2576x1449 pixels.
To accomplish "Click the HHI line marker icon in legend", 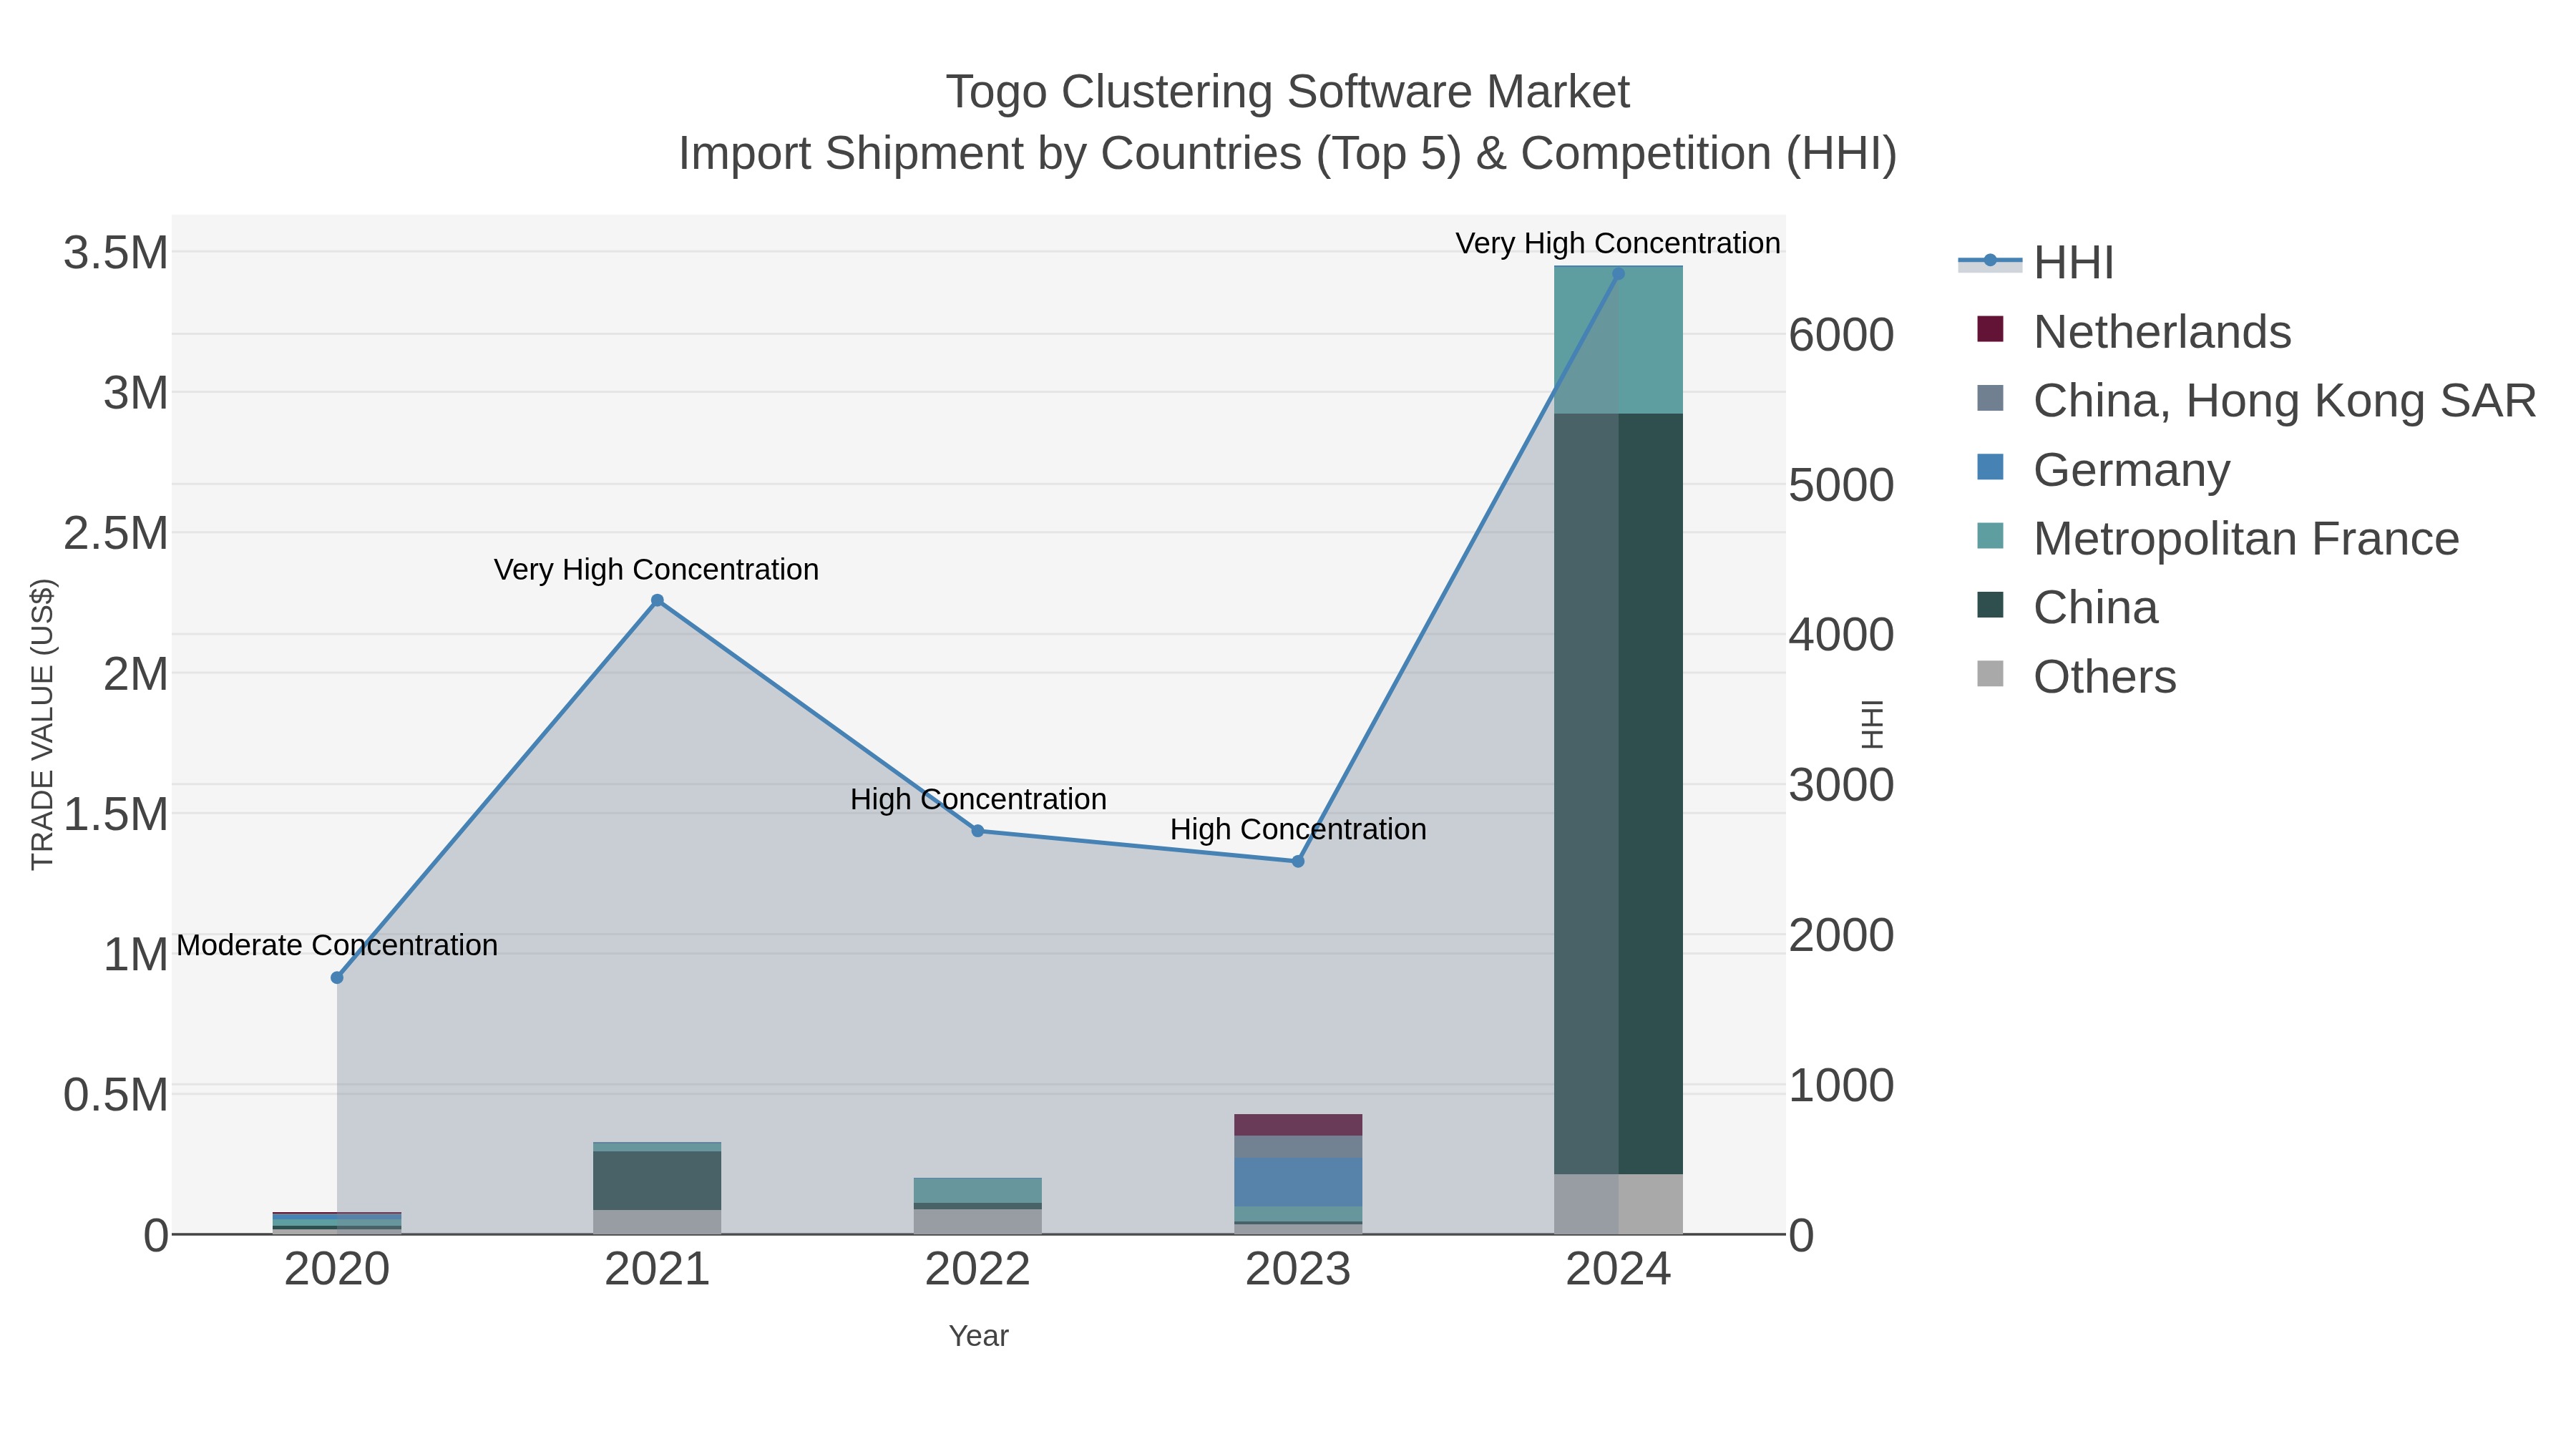I will 1990,261.
